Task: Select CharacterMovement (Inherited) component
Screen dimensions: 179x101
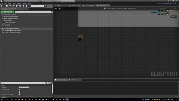Action: 11,29
